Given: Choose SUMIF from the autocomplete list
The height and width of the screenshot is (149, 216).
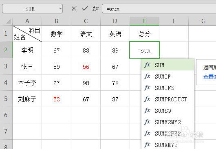Looking at the screenshot, I should tap(168, 77).
